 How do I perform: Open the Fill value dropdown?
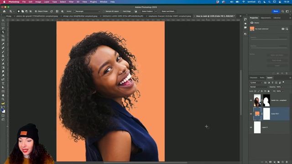coord(283,91)
